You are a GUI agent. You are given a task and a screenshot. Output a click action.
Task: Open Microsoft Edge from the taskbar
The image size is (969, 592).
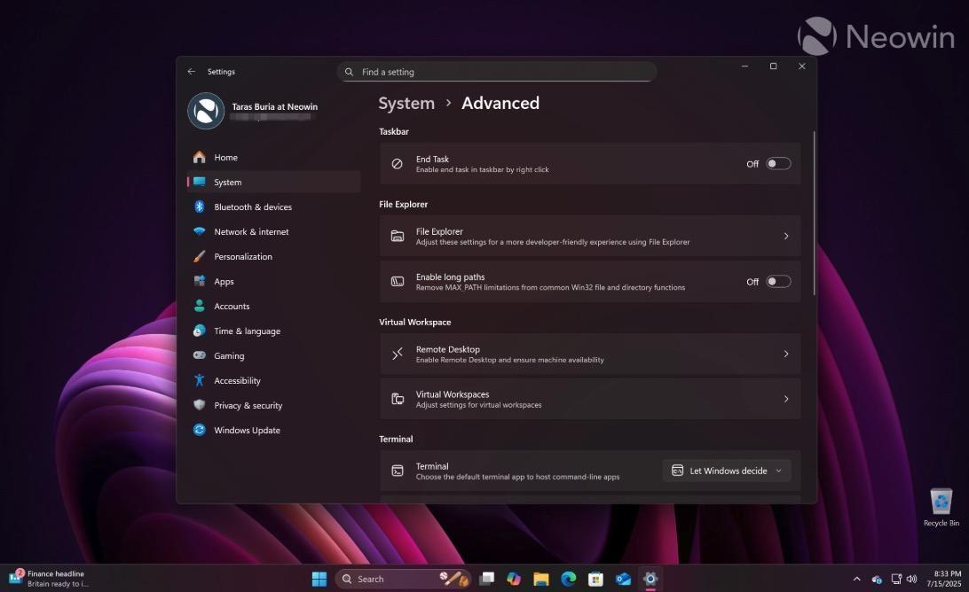pyautogui.click(x=568, y=579)
